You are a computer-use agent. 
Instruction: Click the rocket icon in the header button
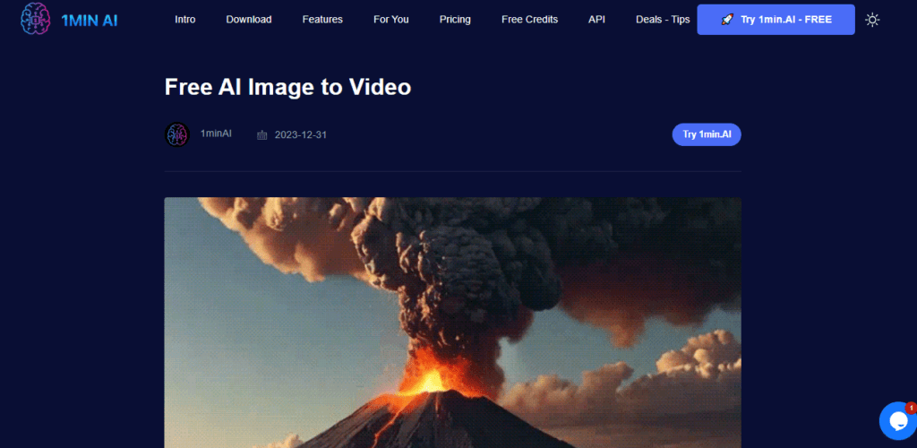(x=727, y=20)
